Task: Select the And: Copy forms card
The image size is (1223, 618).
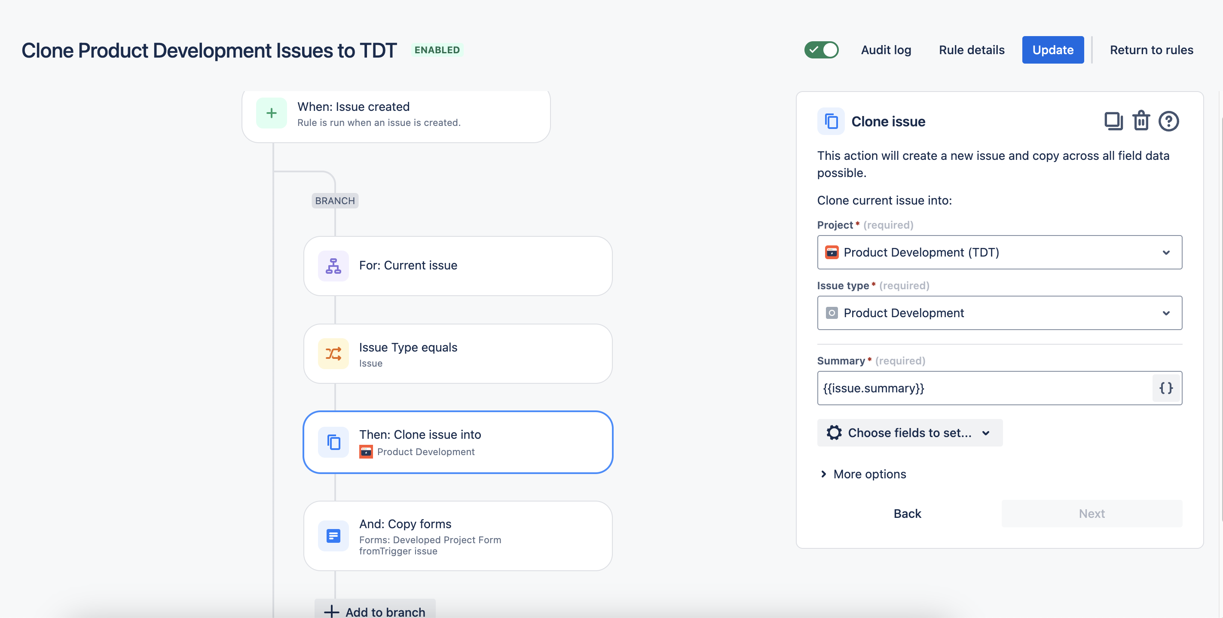Action: coord(458,536)
